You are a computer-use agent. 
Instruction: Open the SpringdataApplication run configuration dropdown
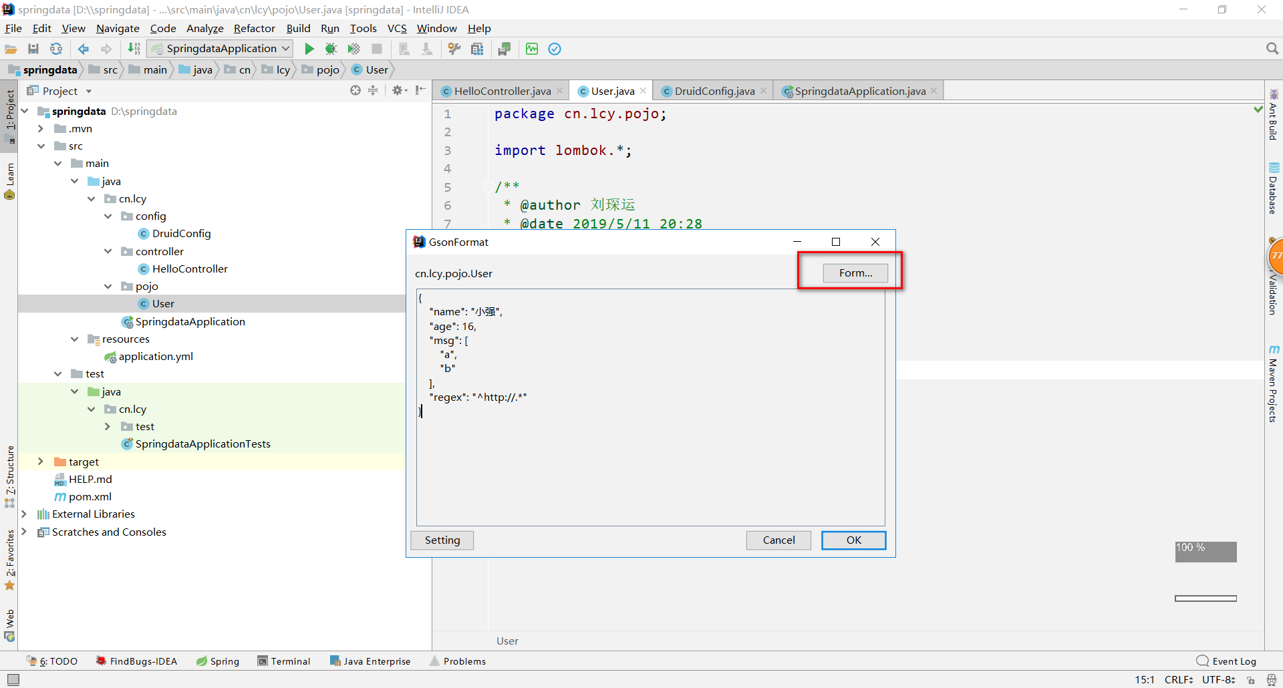(221, 49)
